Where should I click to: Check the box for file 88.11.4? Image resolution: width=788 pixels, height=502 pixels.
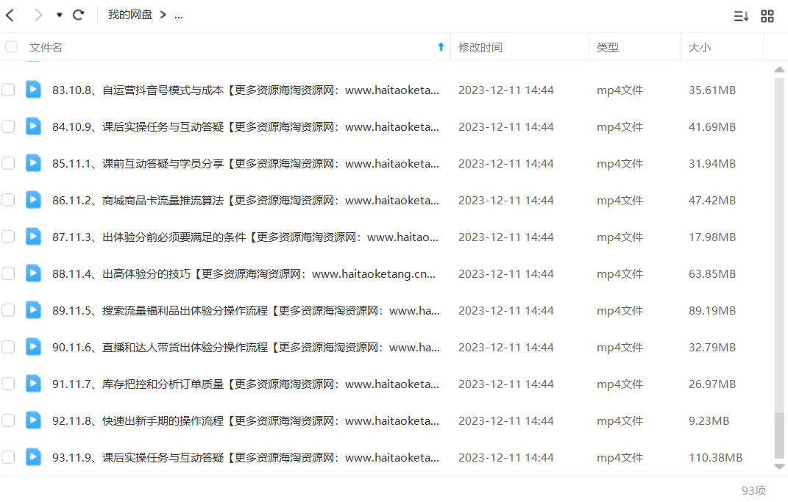8,273
